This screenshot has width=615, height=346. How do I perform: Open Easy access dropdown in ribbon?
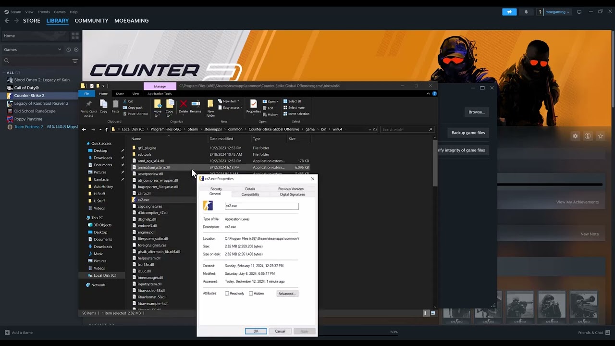(x=229, y=108)
